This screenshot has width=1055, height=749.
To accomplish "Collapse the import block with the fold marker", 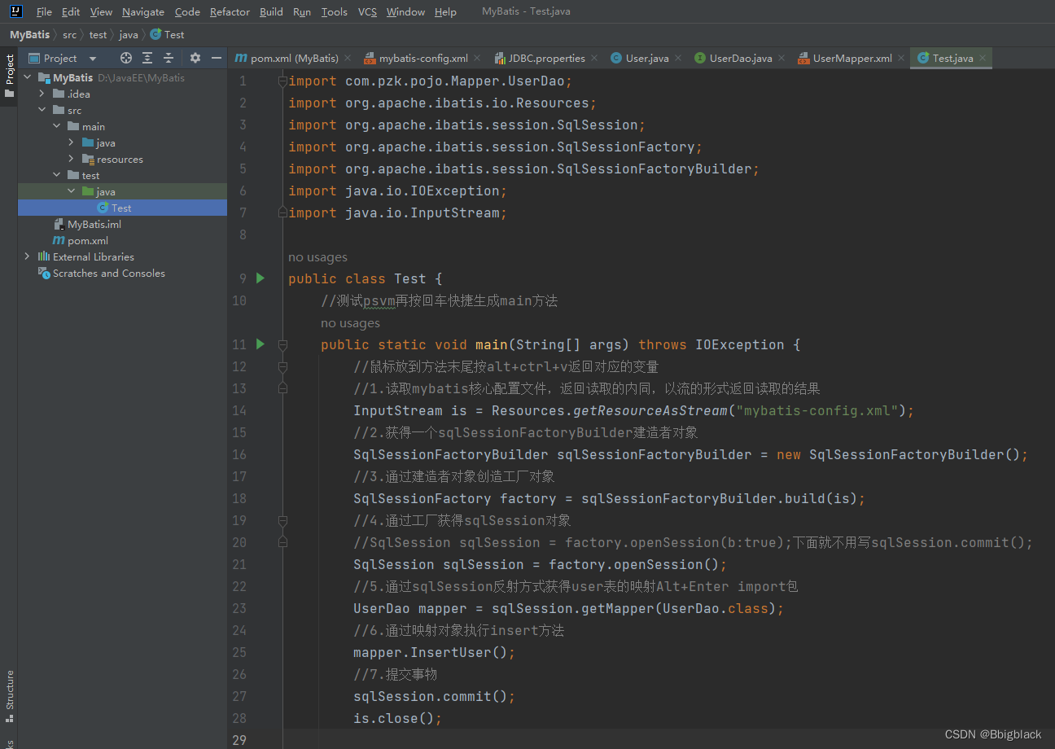I will (x=282, y=81).
